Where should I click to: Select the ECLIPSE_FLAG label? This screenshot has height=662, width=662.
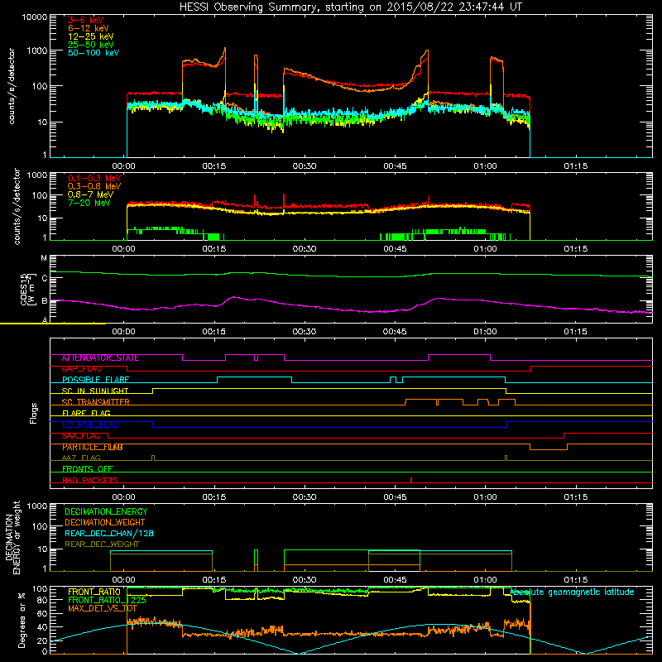click(x=90, y=425)
